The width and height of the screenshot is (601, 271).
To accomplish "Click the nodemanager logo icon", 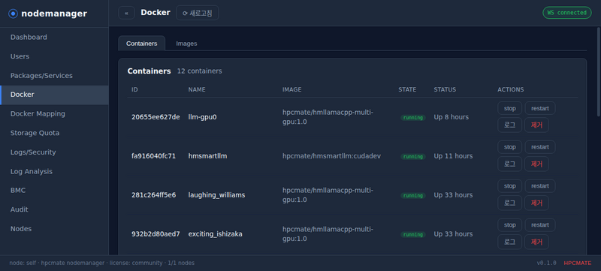I will [13, 14].
